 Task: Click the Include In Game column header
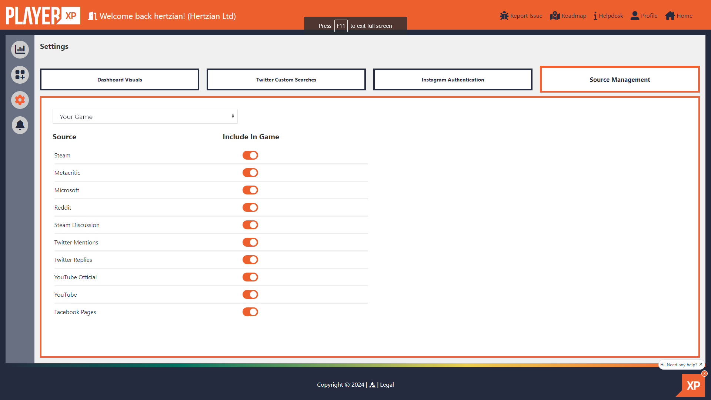[x=251, y=137]
